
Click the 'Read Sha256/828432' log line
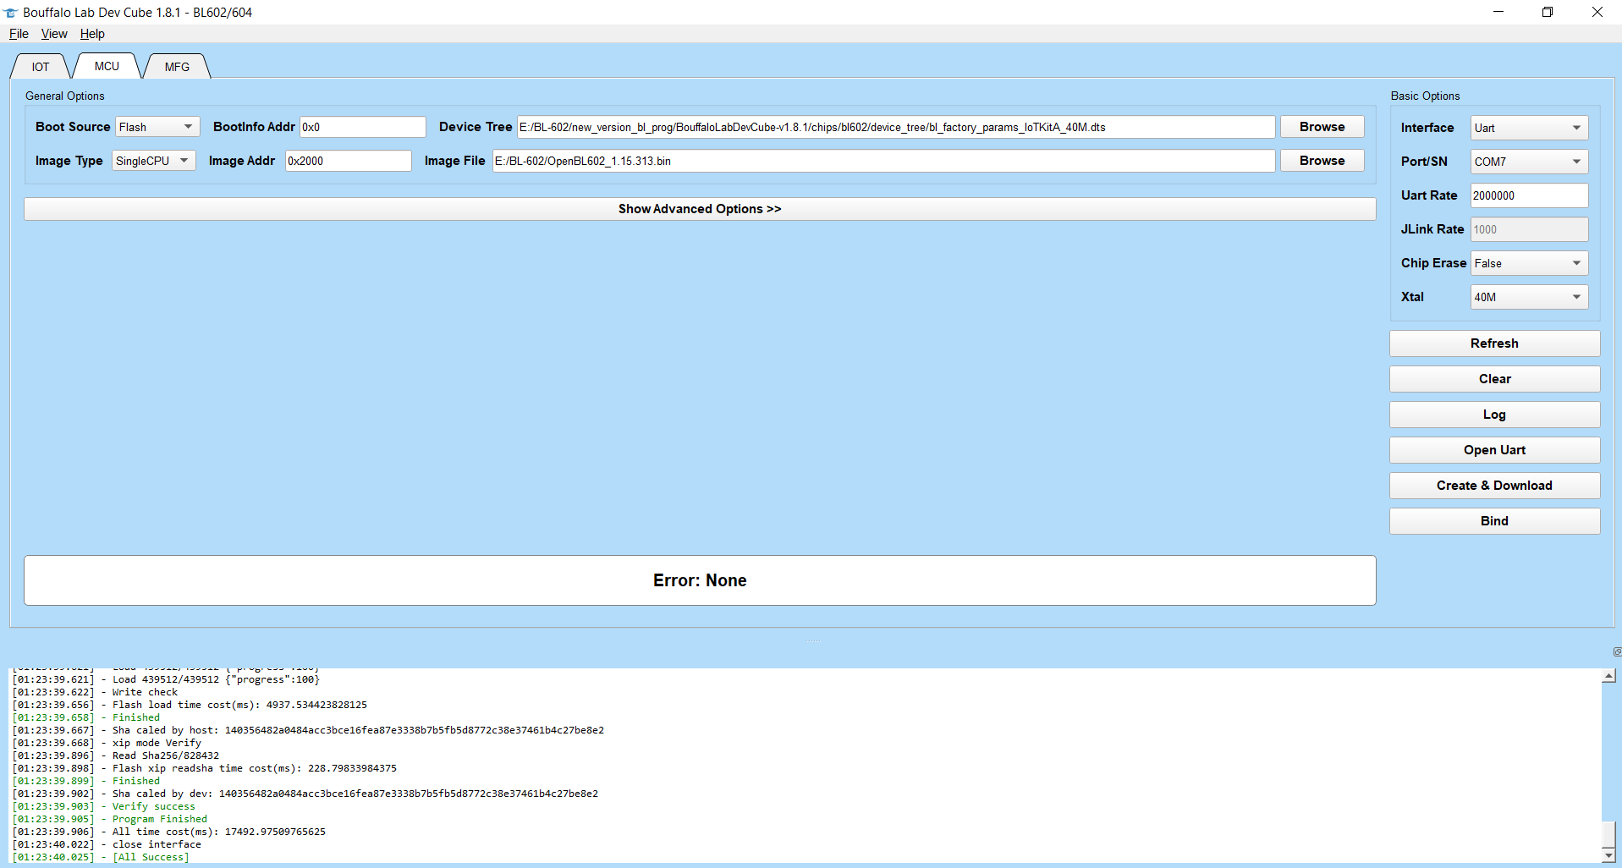(115, 755)
